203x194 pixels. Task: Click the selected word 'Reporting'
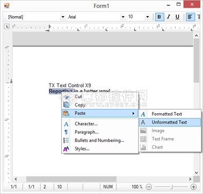tap(61, 91)
